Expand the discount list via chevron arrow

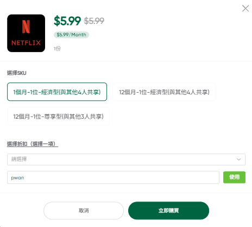239,159
